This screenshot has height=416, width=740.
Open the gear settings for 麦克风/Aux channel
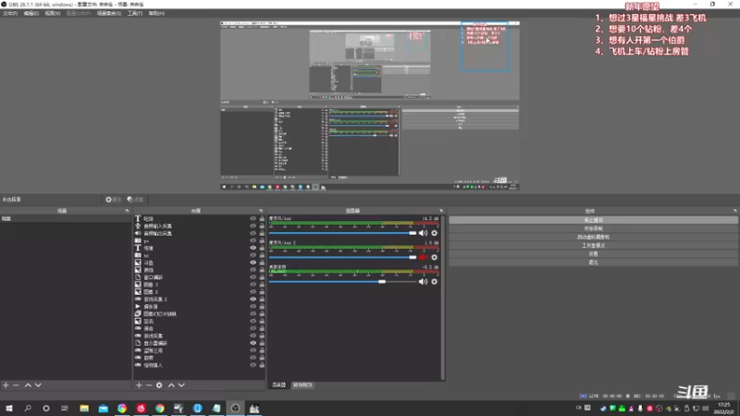click(435, 233)
